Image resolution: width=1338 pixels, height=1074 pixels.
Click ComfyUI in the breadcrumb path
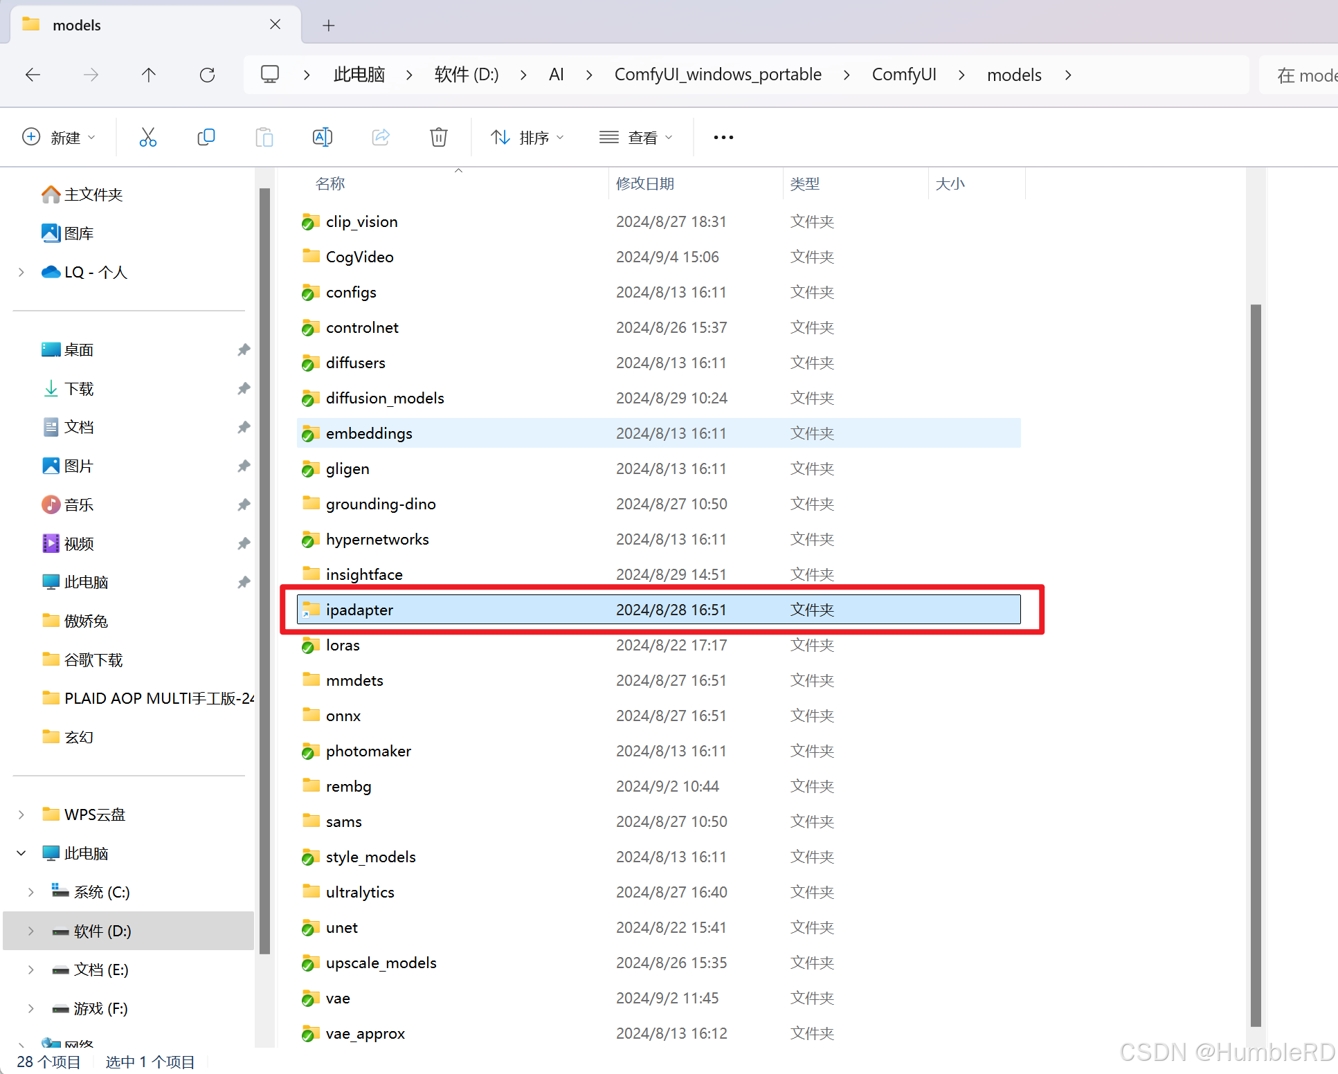click(903, 75)
